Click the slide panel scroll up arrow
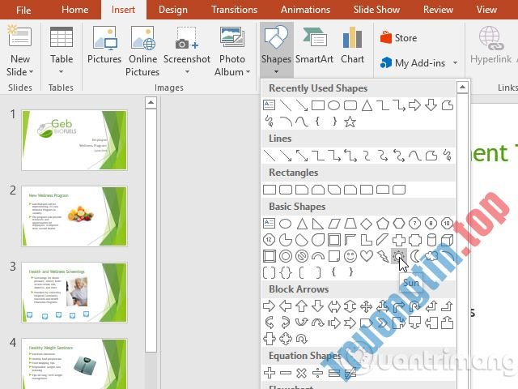 (151, 103)
